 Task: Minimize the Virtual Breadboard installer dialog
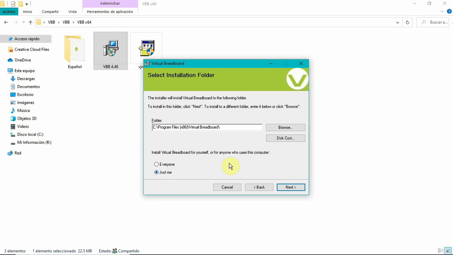coord(271,63)
